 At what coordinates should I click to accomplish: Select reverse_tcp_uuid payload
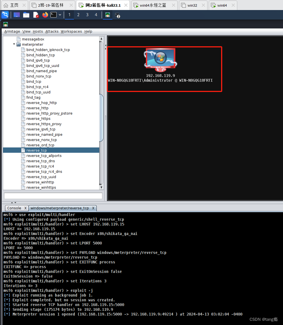[x=41, y=177]
